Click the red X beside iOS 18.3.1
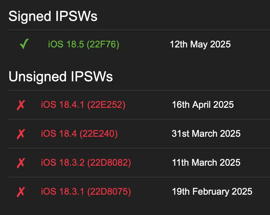The width and height of the screenshot is (270, 215). [x=21, y=192]
